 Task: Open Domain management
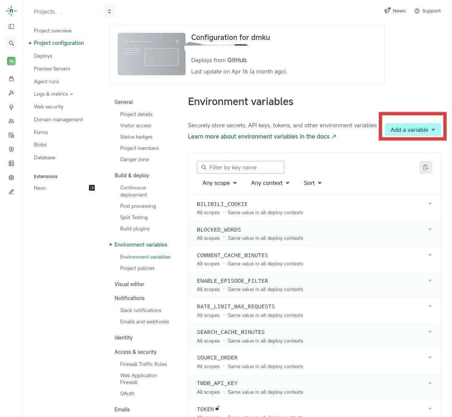pos(58,119)
